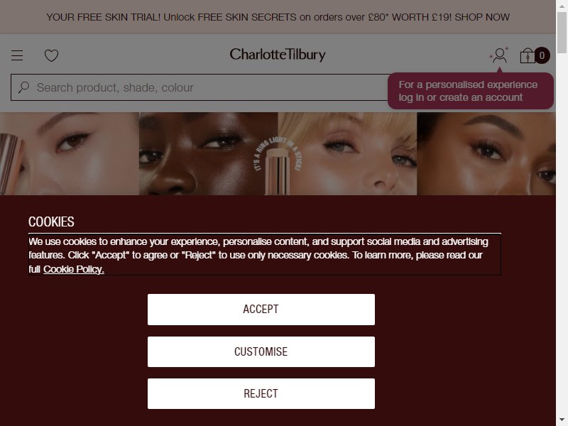The image size is (568, 426).
Task: Click the first model face image
Action: click(70, 153)
